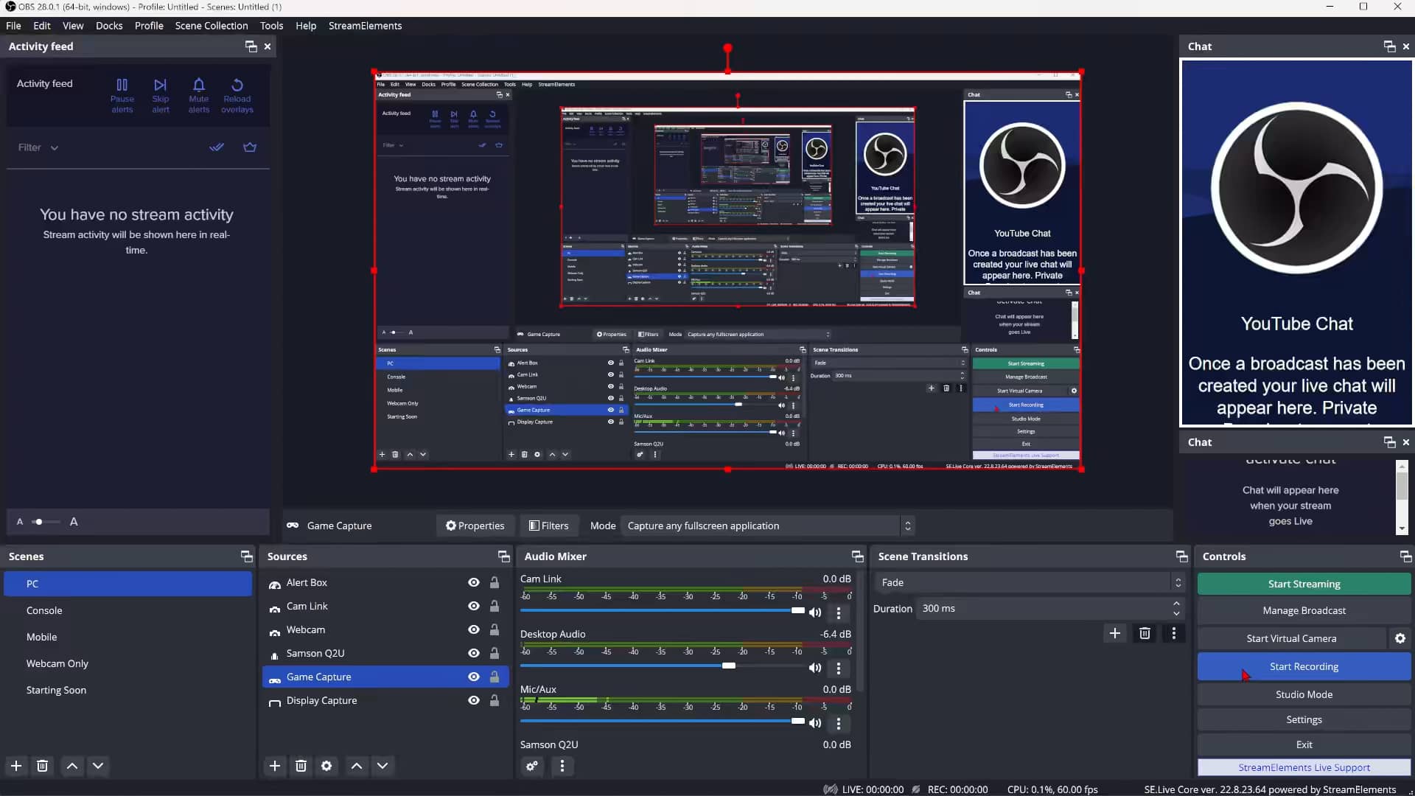Open the Docks menu
The width and height of the screenshot is (1415, 796).
pos(109,26)
